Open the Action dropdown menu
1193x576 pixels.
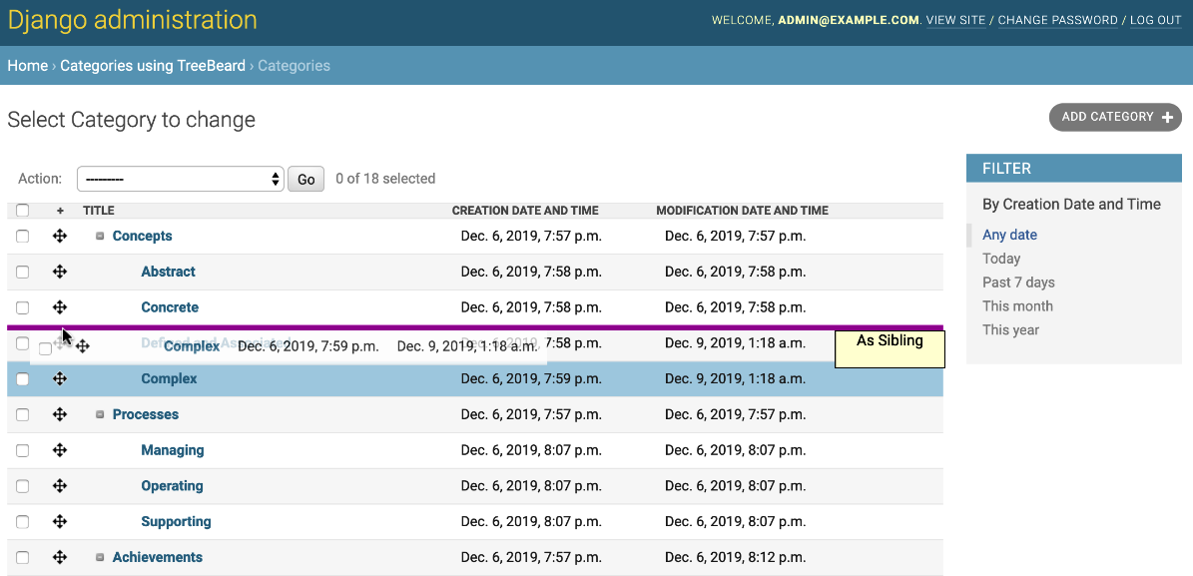[180, 179]
